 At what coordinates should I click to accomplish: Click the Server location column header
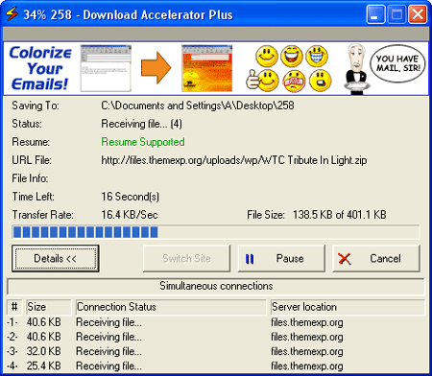(x=348, y=307)
